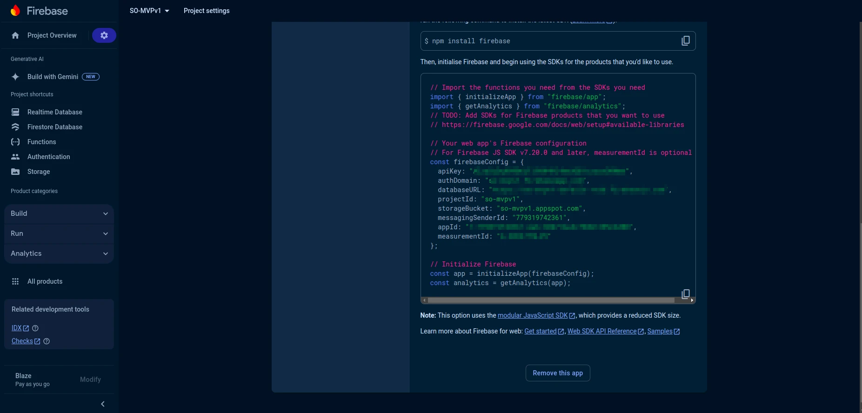
Task: Expand the Run product category
Action: pyautogui.click(x=59, y=233)
